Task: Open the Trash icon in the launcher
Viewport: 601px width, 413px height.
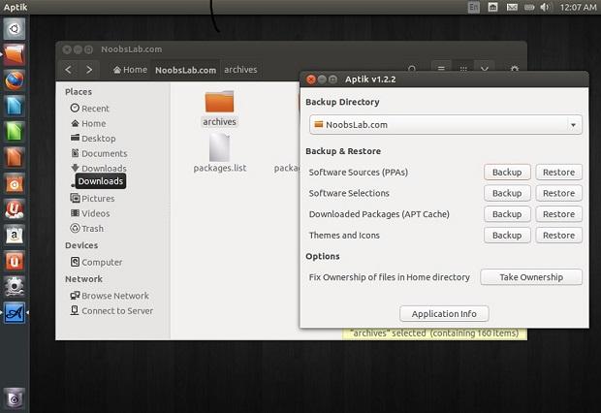Action: click(15, 398)
